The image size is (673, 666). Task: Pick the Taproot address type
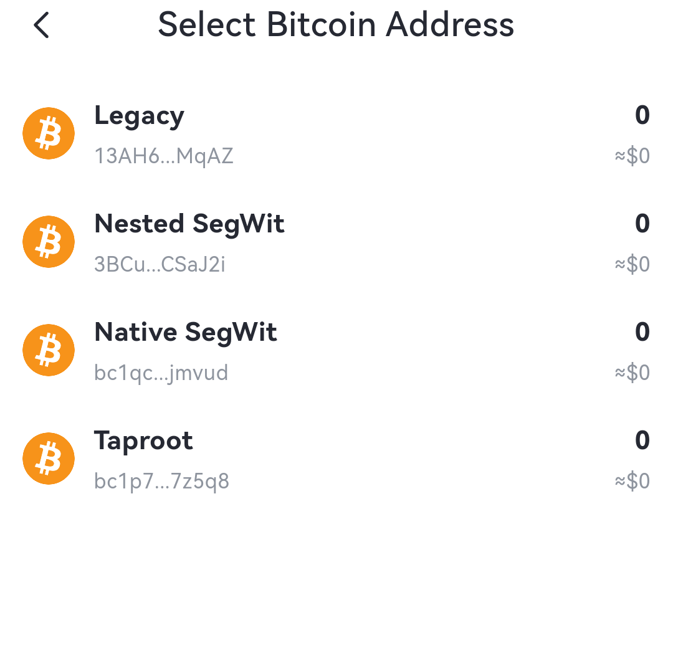143,440
